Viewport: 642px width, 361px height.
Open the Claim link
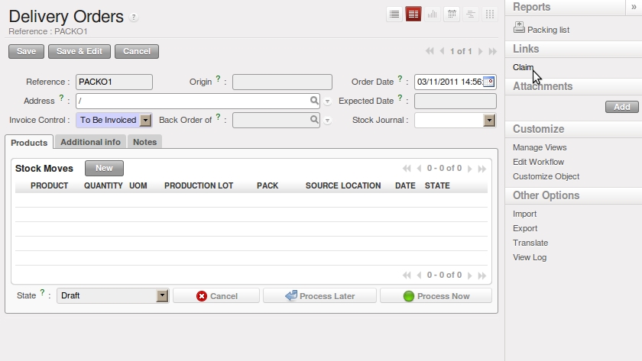(x=523, y=67)
